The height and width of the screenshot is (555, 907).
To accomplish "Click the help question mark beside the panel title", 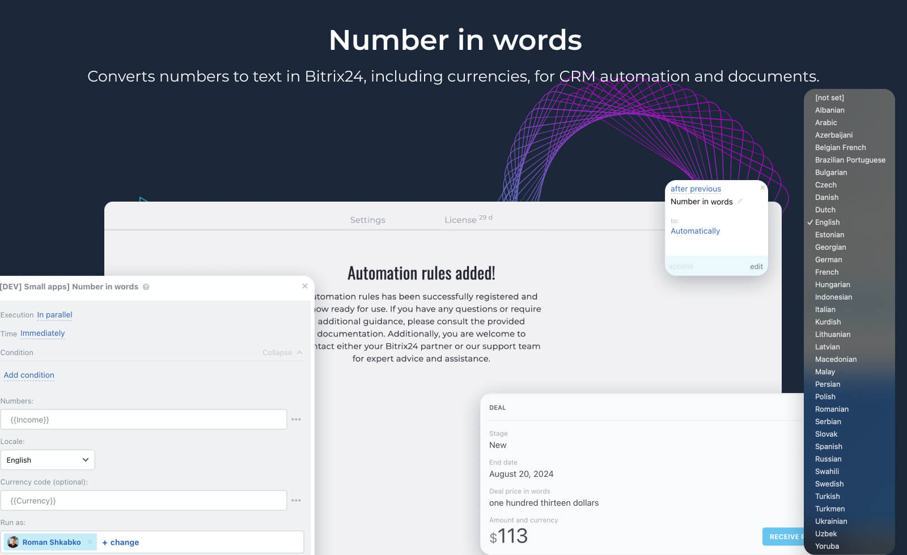I will click(146, 287).
